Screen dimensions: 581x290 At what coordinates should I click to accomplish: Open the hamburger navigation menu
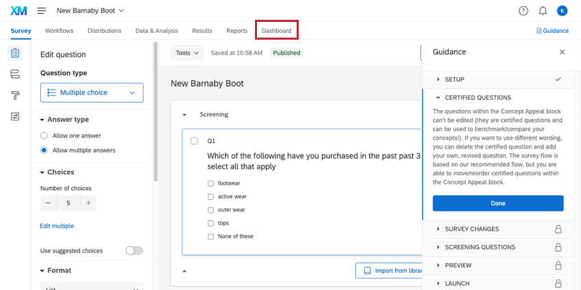tap(42, 11)
